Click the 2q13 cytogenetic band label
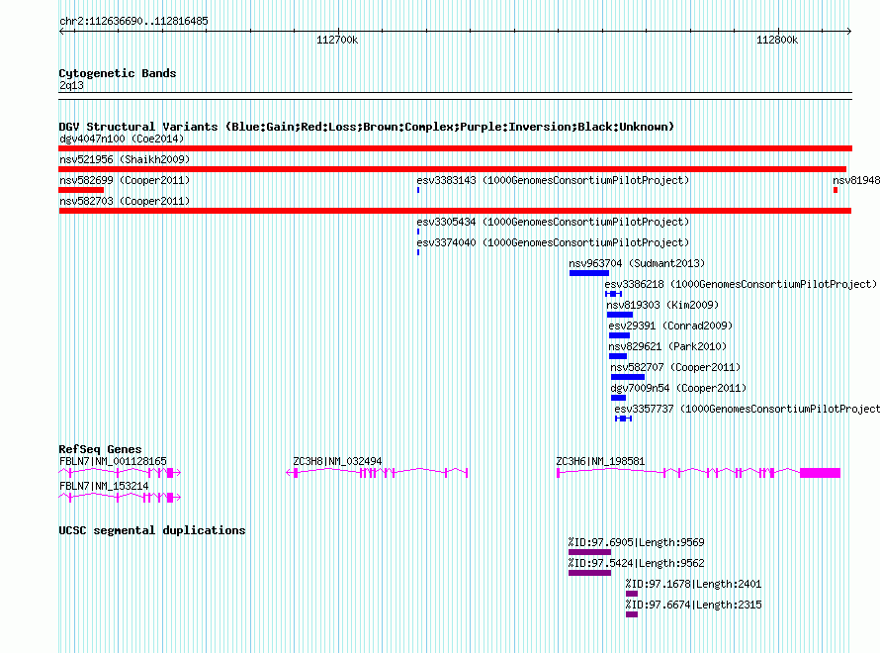This screenshot has height=653, width=880. pos(71,85)
